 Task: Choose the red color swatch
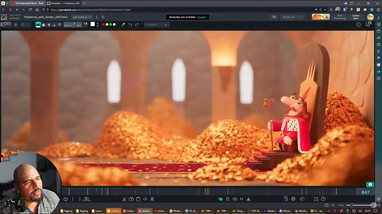[x=104, y=25]
